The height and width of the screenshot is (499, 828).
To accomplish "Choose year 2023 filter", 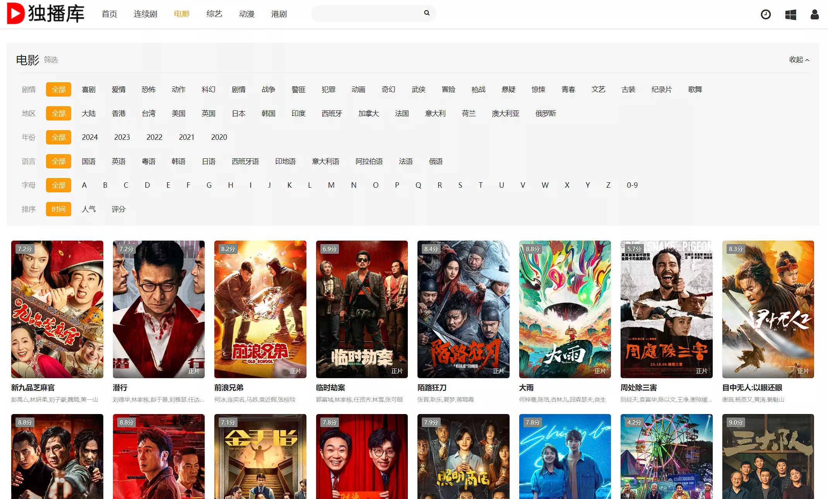I will [122, 137].
